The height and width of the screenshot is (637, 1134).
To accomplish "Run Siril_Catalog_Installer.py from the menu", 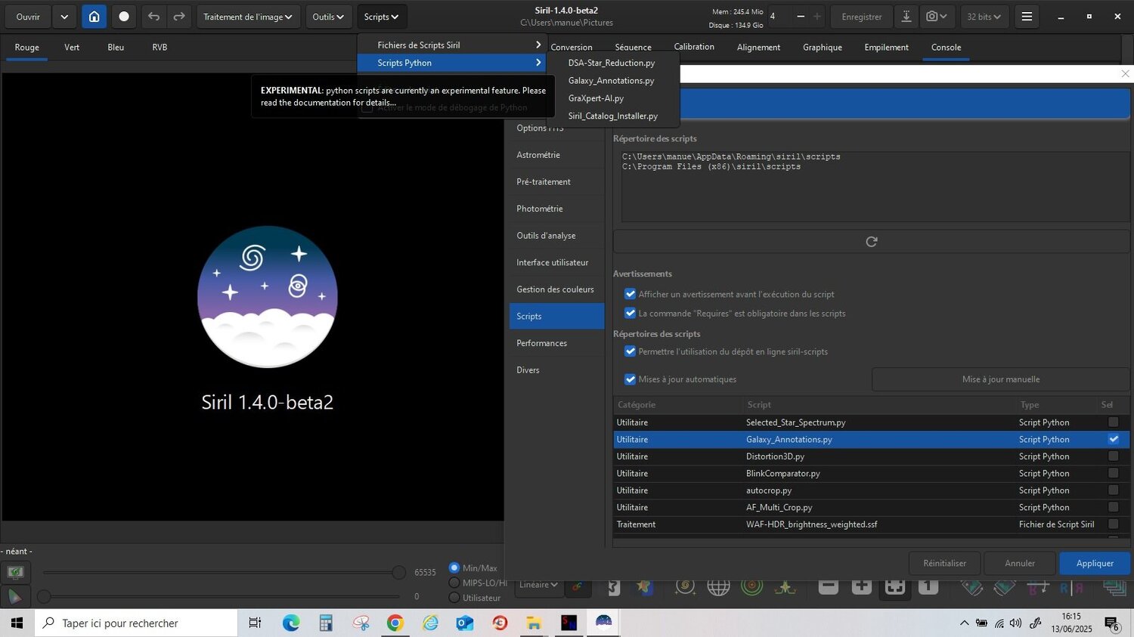I will (x=613, y=116).
